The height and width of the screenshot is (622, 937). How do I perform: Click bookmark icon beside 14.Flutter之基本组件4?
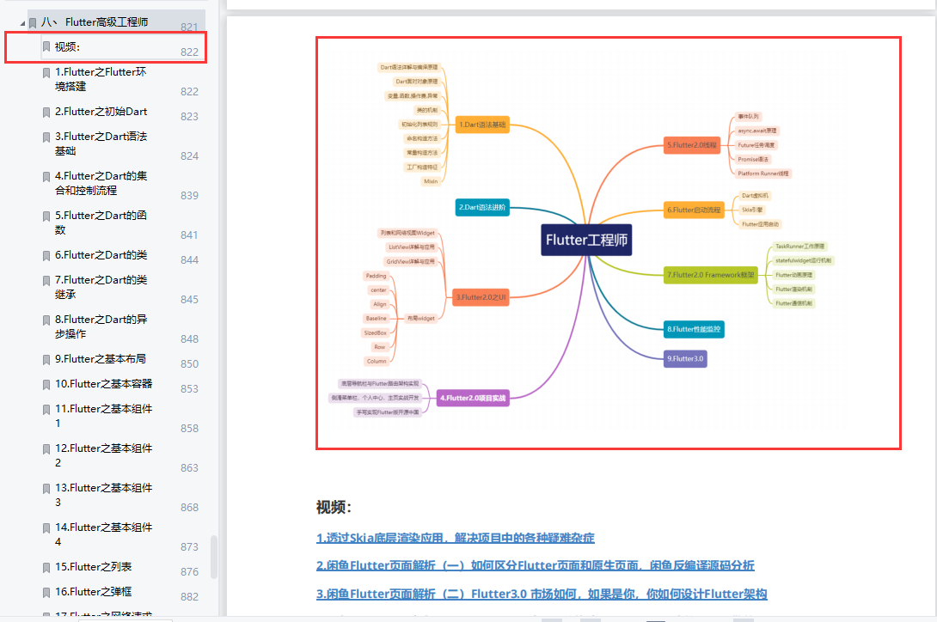pyautogui.click(x=46, y=527)
